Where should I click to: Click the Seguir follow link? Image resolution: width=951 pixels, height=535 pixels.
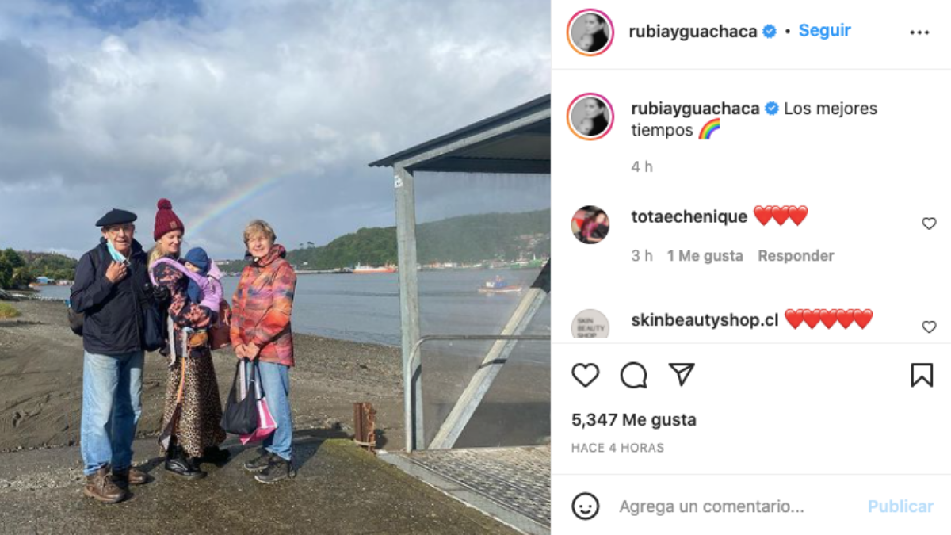824,30
